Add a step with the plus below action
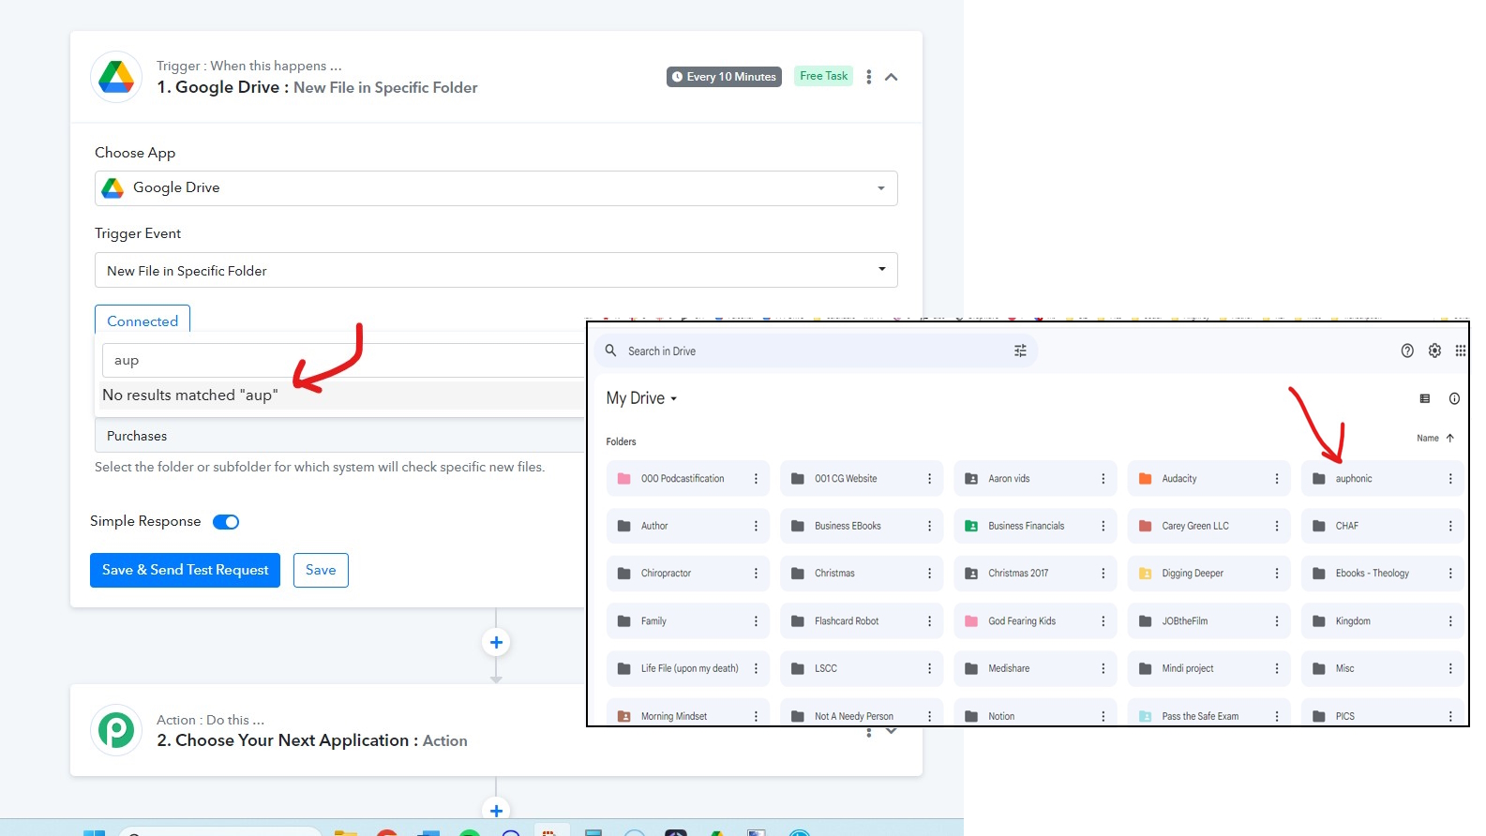Viewport: 1486px width, 836px height. click(x=496, y=810)
